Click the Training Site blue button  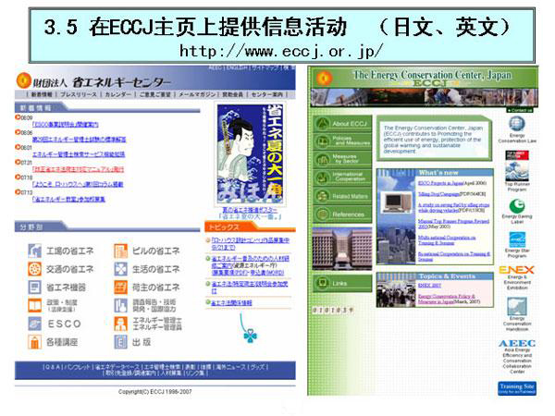tap(517, 388)
